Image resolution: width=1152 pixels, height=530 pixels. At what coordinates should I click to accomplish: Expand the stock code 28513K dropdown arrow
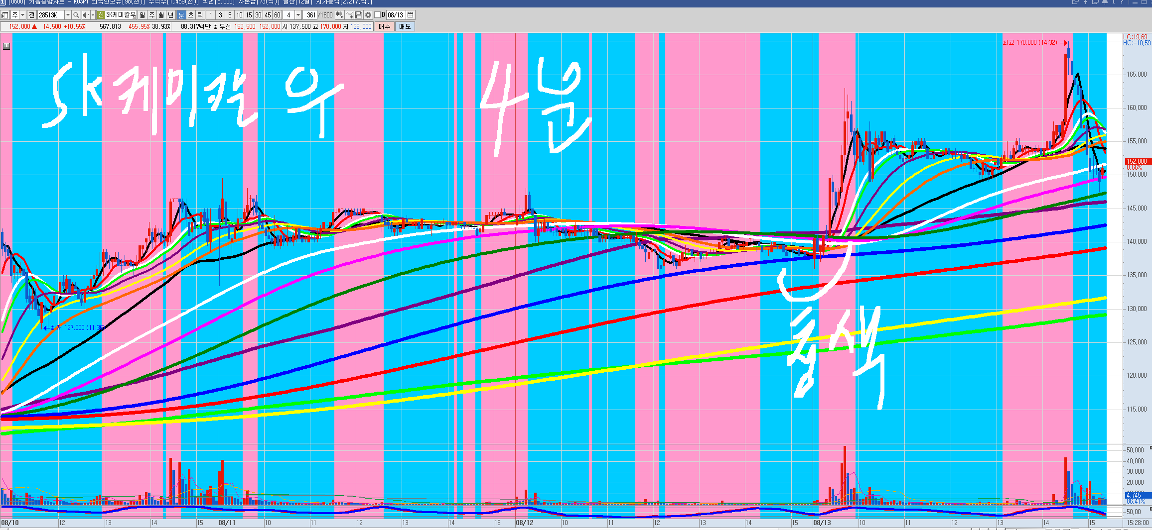(68, 15)
